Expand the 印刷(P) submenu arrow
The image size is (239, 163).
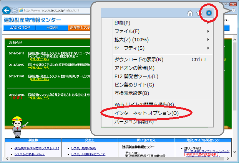tap(208, 23)
